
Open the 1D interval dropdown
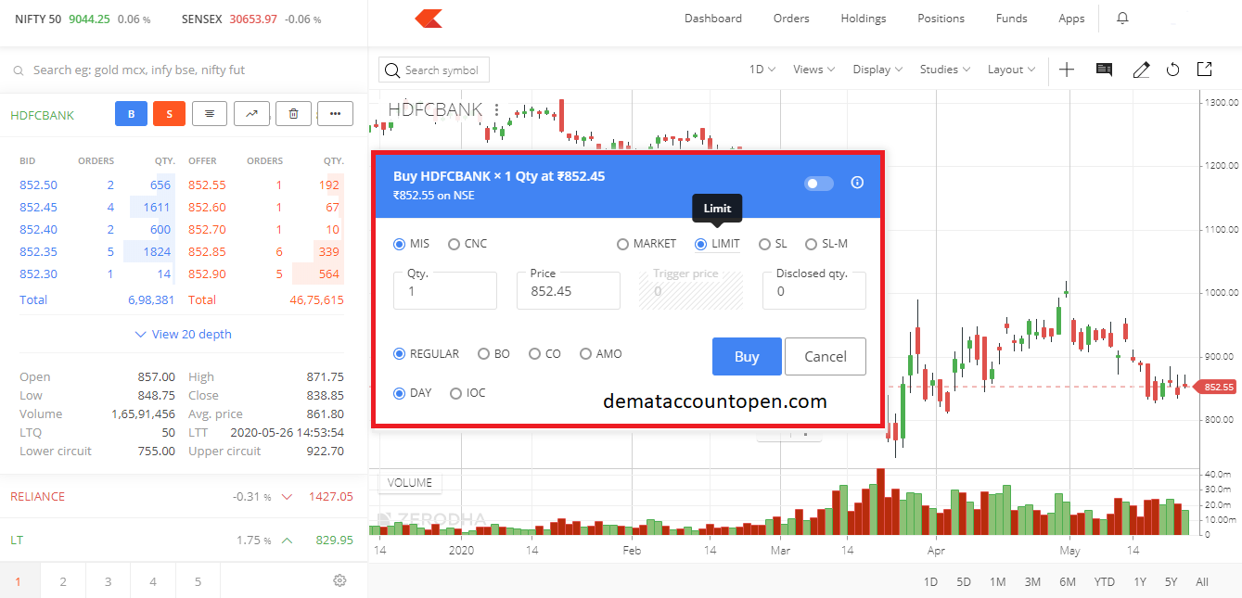[x=762, y=70]
